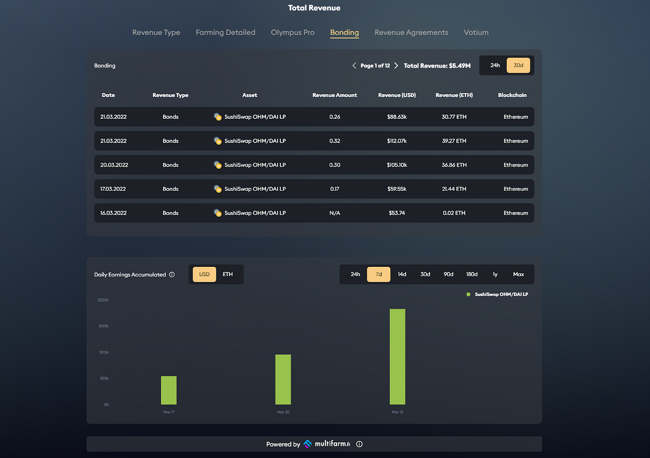Click the Powered by text
This screenshot has height=458, width=650.
tap(283, 445)
